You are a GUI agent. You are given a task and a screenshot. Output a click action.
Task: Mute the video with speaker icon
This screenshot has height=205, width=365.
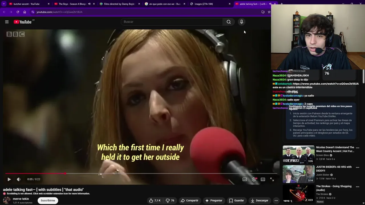tap(19, 179)
